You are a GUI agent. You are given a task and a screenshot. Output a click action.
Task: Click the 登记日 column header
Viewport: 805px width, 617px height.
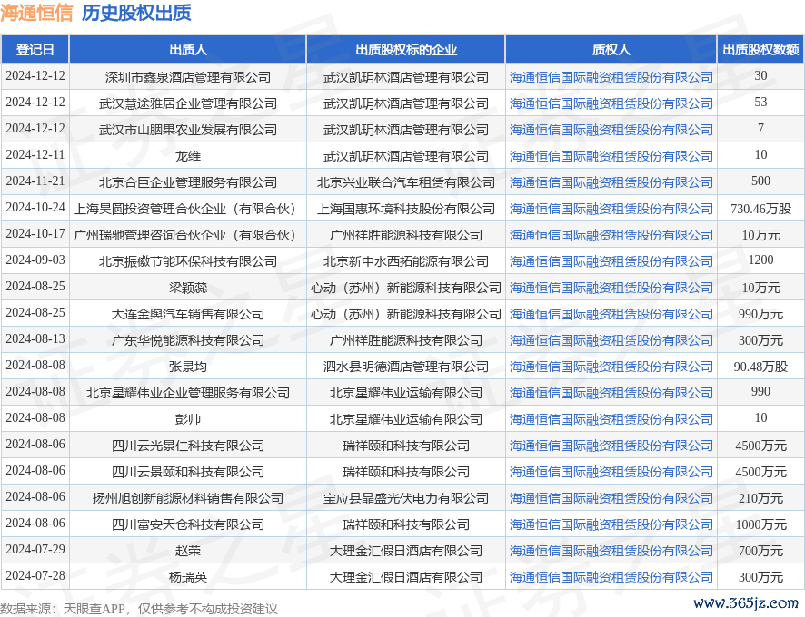tap(35, 50)
